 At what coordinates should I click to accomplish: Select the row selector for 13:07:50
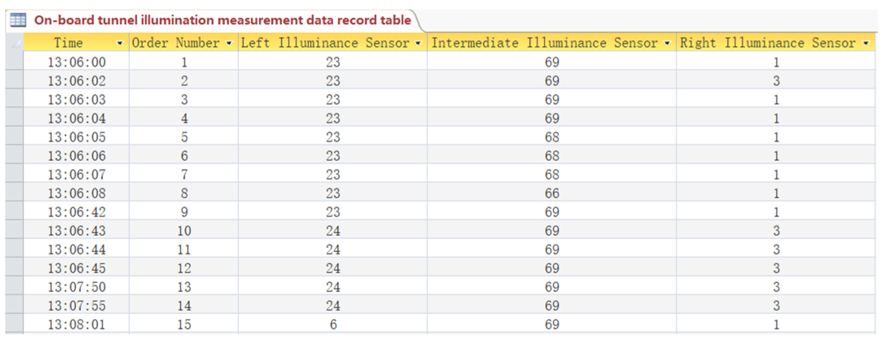coord(15,287)
